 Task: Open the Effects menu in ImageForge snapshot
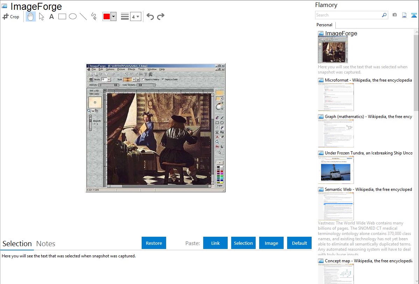pos(132,69)
